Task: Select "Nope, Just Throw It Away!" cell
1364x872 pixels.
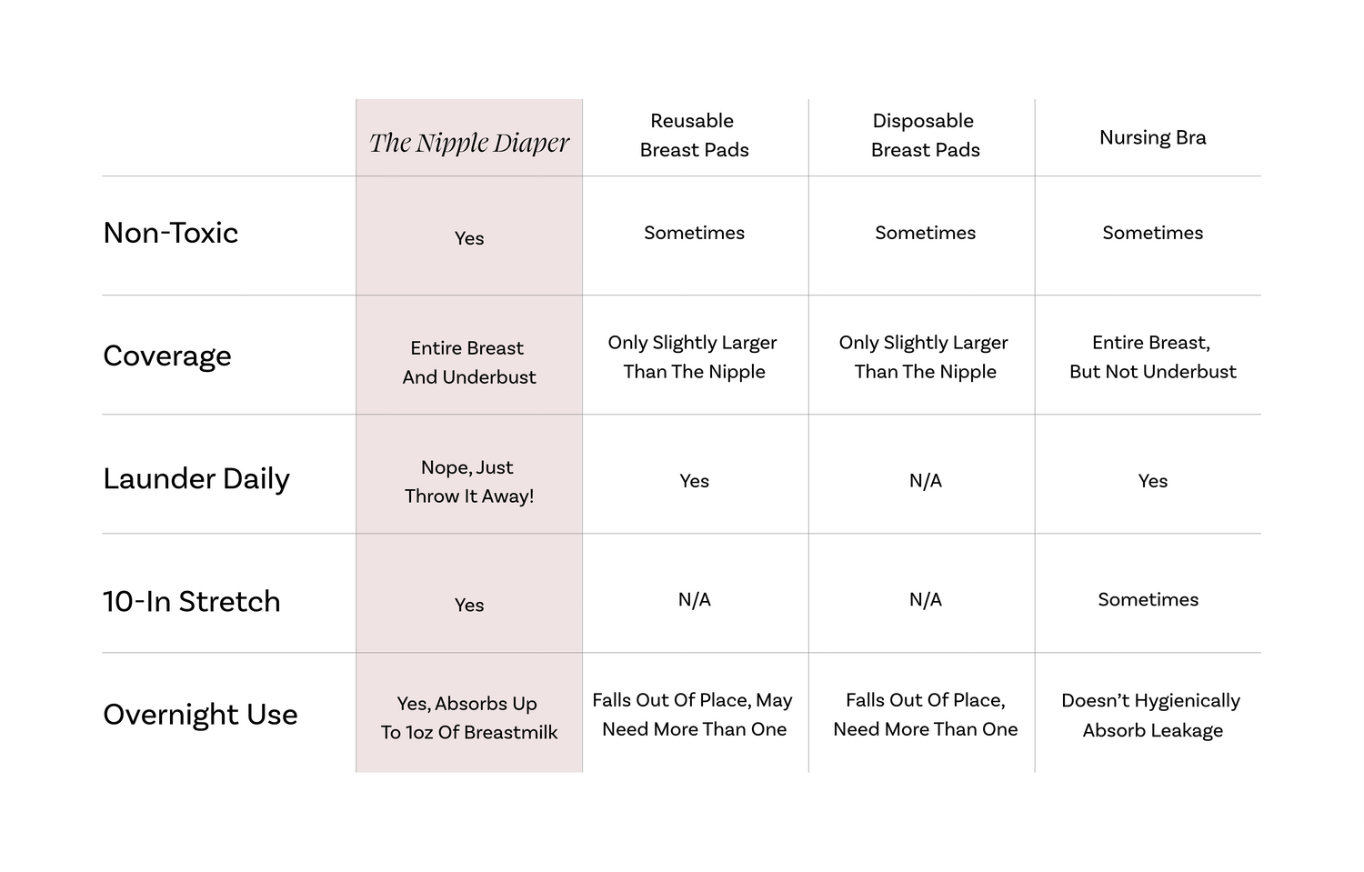Action: click(x=469, y=481)
